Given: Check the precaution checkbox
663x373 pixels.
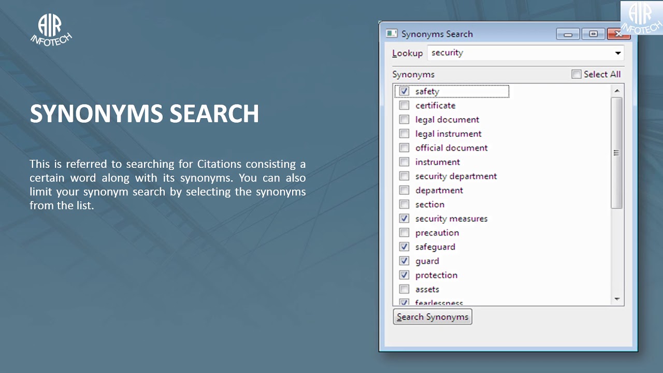Looking at the screenshot, I should pos(404,233).
